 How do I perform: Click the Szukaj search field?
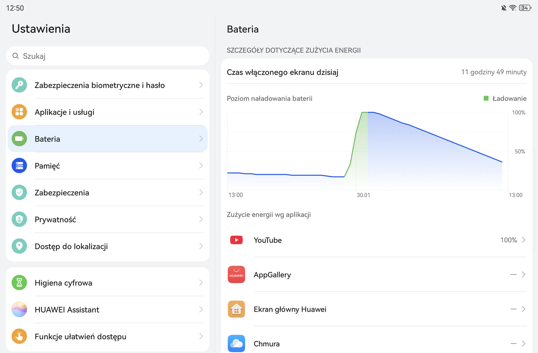click(108, 56)
